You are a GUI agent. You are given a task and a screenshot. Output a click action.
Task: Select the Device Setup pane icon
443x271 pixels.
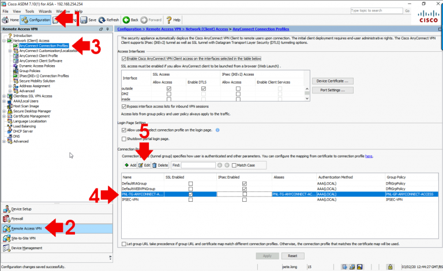pos(6,209)
